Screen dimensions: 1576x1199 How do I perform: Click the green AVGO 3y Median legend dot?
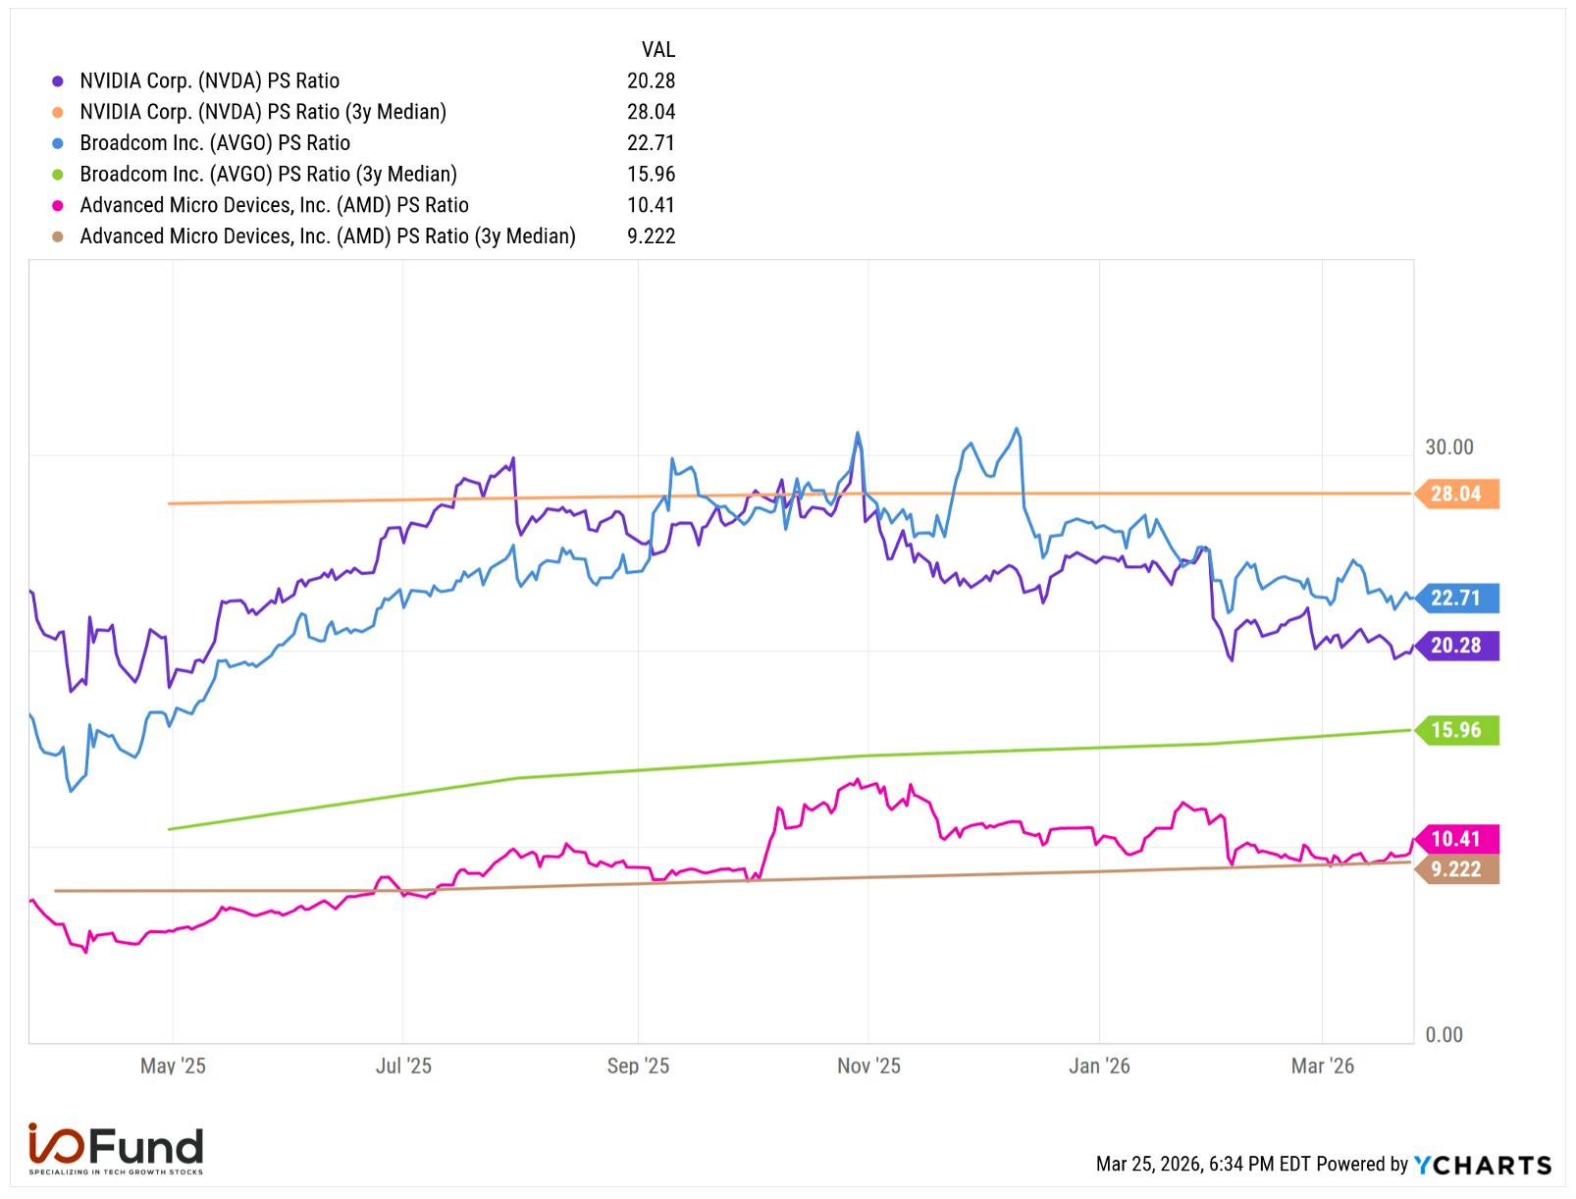point(58,175)
